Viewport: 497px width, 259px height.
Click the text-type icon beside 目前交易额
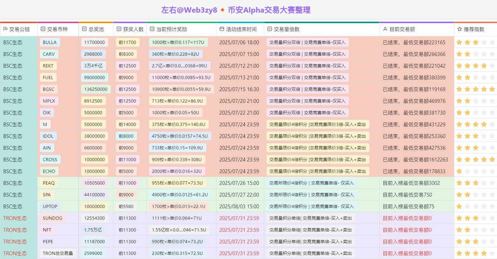click(385, 29)
